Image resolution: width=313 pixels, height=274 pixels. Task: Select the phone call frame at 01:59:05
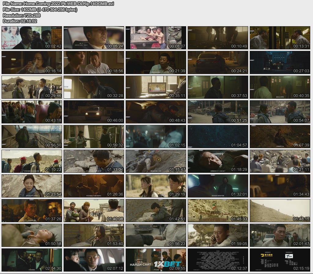point(218,235)
